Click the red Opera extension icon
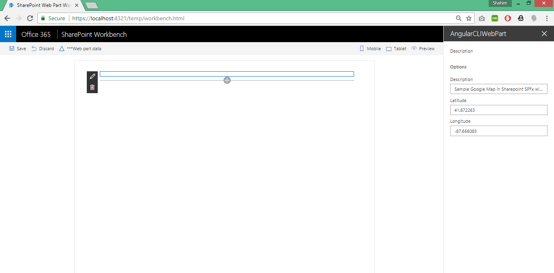 pyautogui.click(x=508, y=18)
